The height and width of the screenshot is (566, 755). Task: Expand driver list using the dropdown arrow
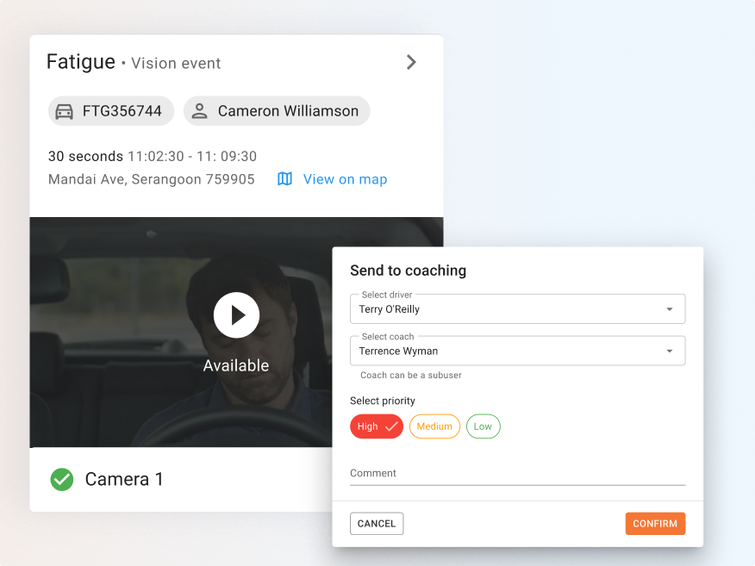pos(670,309)
